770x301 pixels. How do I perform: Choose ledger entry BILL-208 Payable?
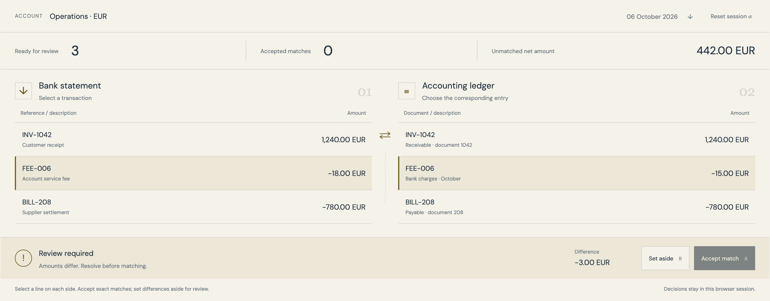click(x=577, y=207)
